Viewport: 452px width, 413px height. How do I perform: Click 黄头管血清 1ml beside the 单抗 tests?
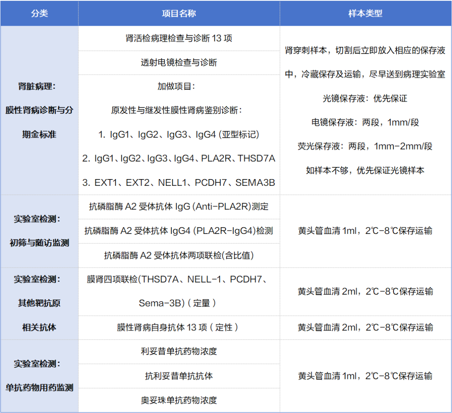pos(365,376)
